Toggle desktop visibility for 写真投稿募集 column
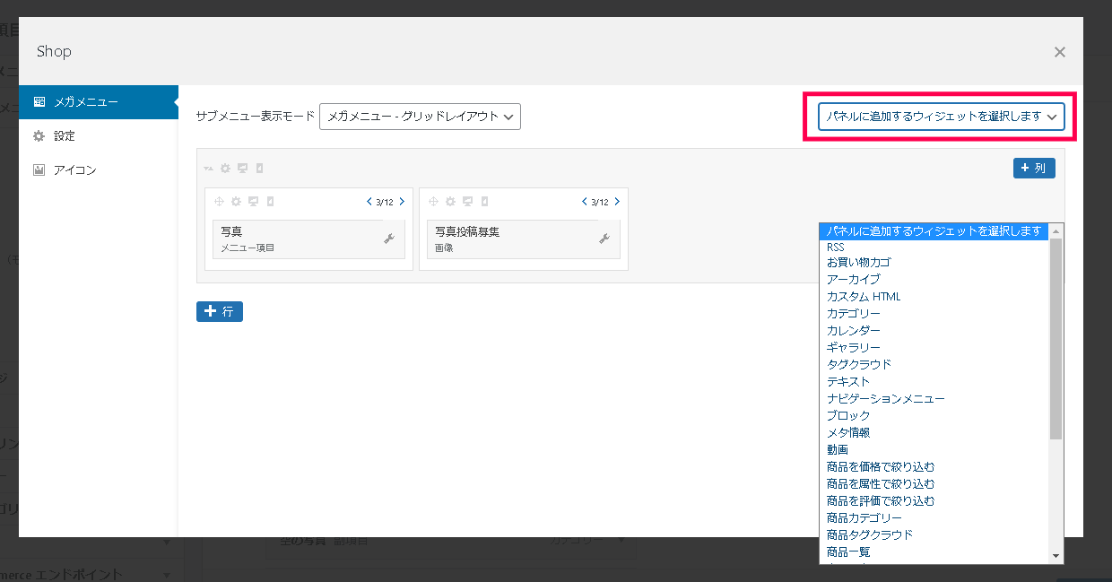 click(x=468, y=202)
